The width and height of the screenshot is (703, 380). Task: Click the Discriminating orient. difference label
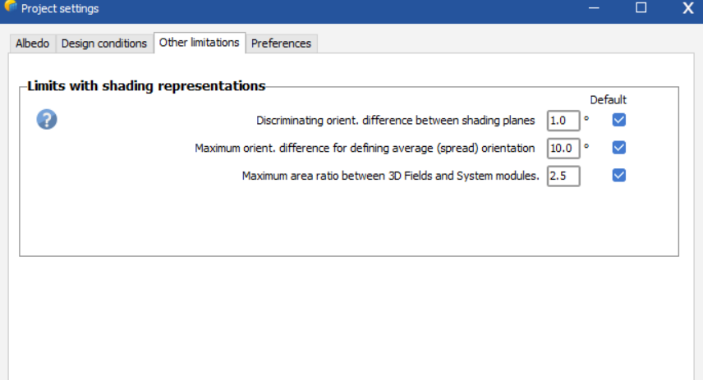tap(396, 121)
